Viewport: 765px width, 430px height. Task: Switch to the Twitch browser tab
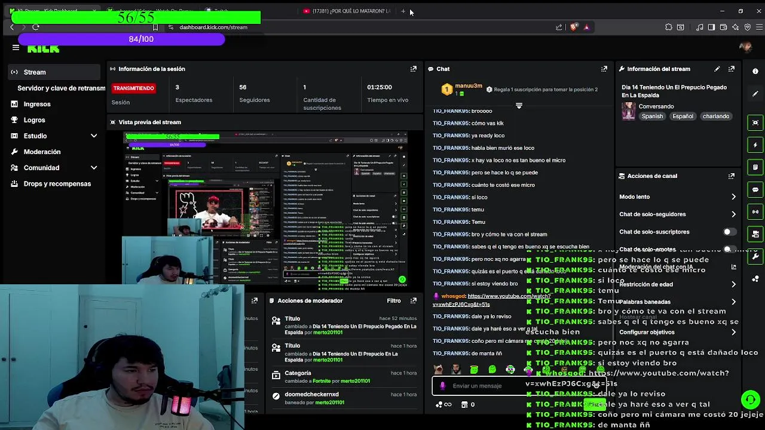click(x=221, y=11)
